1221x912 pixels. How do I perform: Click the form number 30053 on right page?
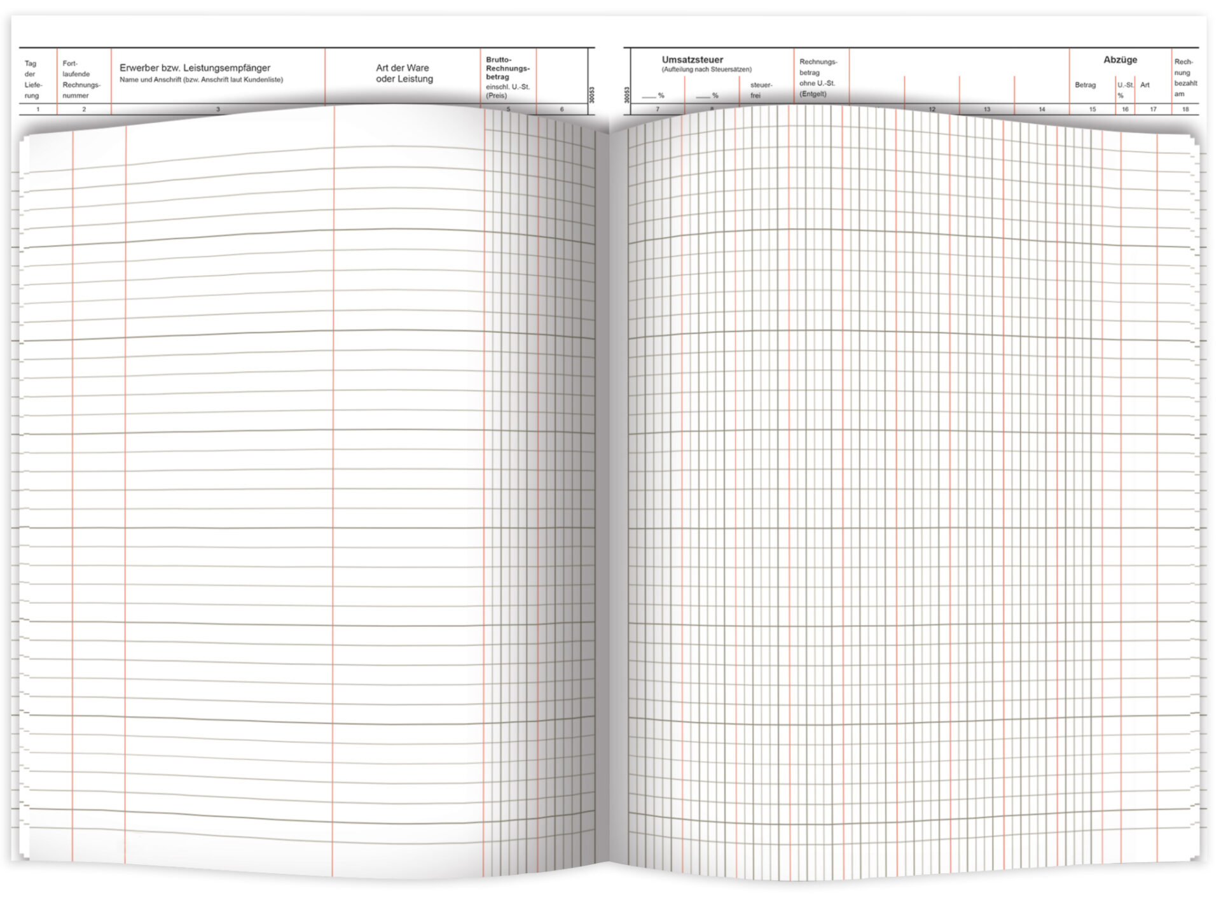[x=626, y=95]
